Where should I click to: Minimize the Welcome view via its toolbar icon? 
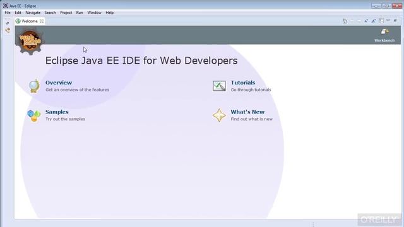click(x=388, y=20)
